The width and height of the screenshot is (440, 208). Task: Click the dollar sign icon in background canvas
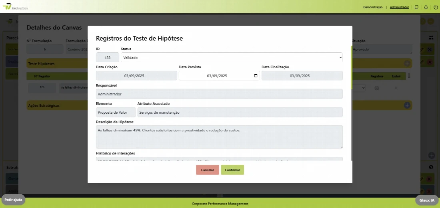(431, 167)
